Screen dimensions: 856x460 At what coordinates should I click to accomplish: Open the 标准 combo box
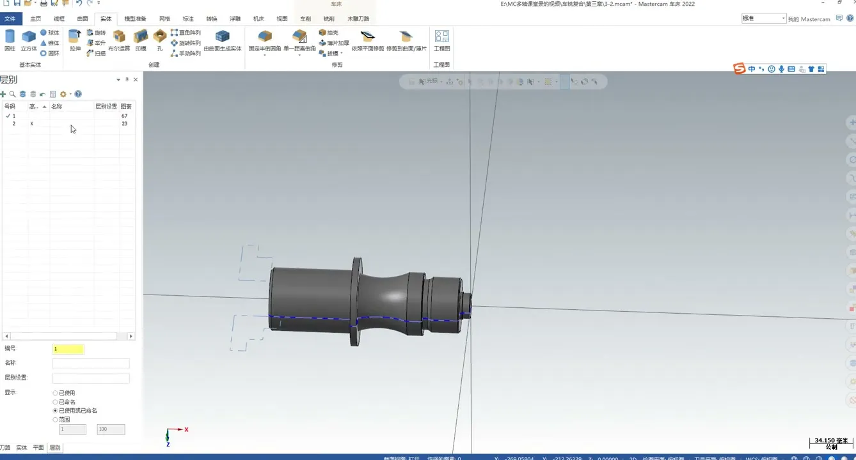[x=763, y=19]
